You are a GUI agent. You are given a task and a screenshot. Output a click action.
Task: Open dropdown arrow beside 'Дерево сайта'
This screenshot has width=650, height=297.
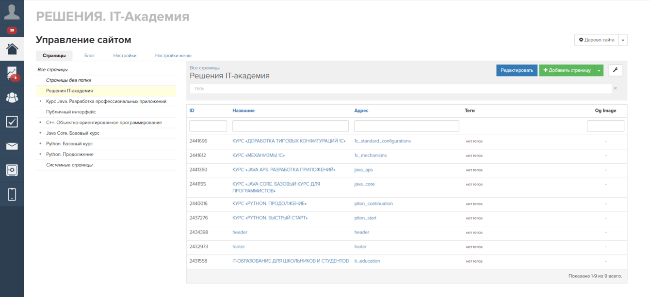[623, 40]
